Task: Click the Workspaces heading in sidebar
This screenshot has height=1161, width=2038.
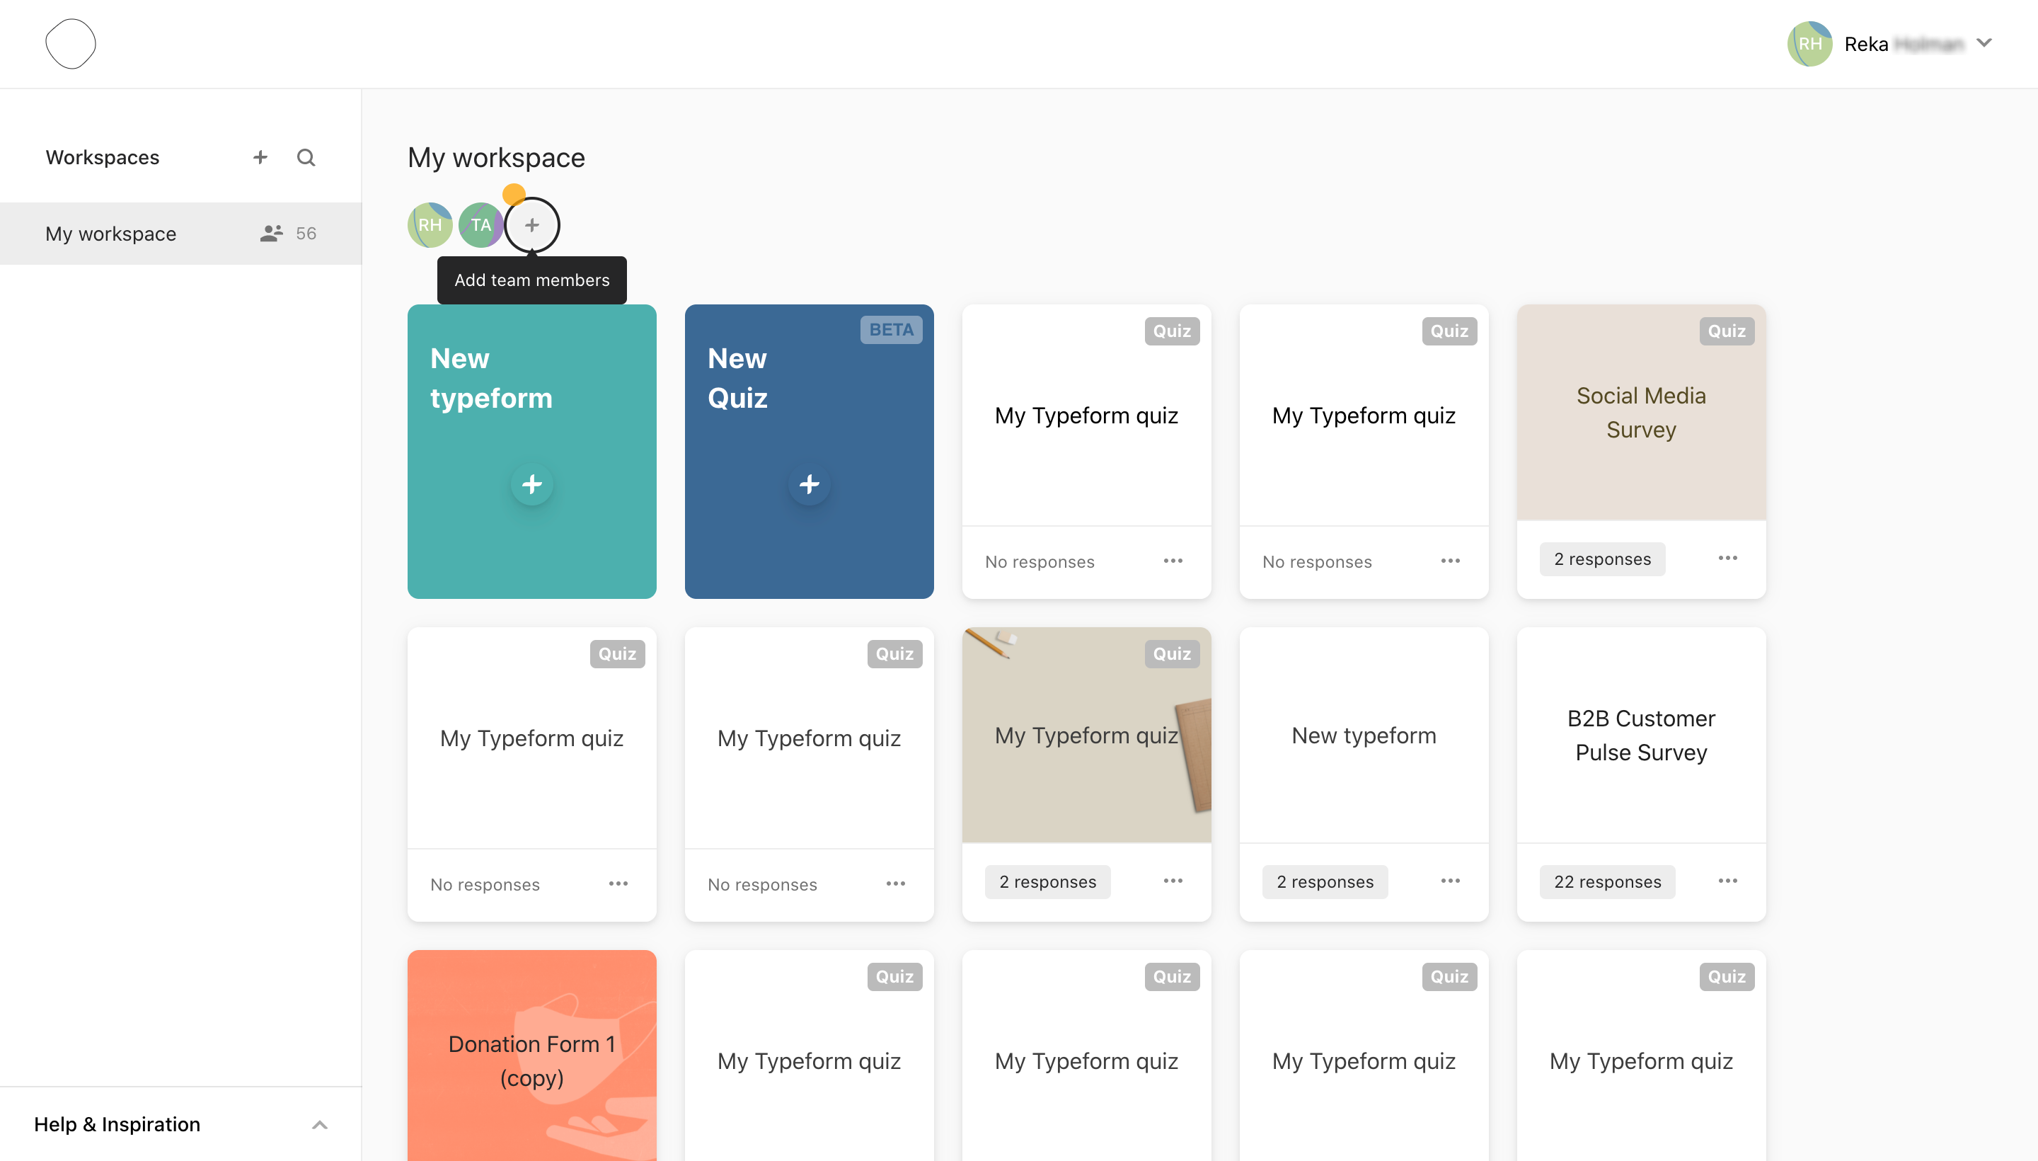Action: pyautogui.click(x=102, y=157)
